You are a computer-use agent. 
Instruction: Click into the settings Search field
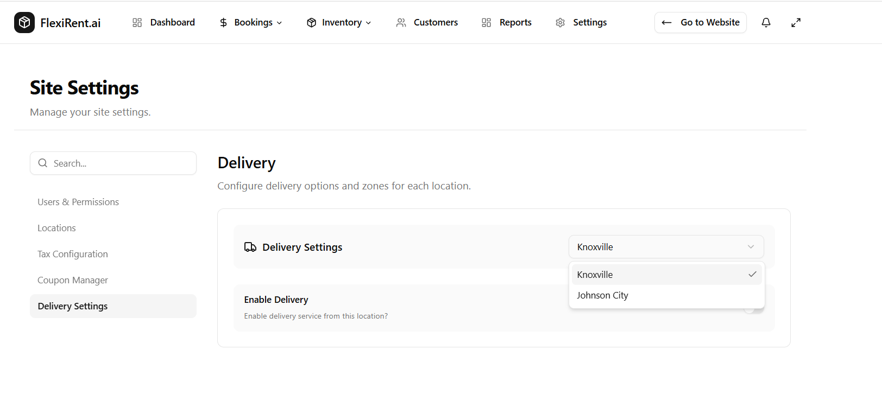[113, 163]
